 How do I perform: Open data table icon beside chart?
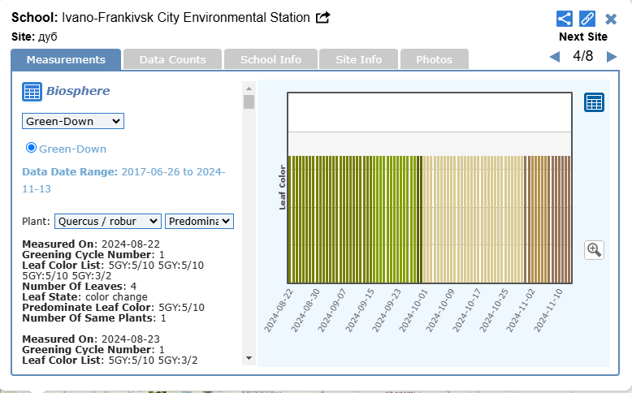click(594, 102)
